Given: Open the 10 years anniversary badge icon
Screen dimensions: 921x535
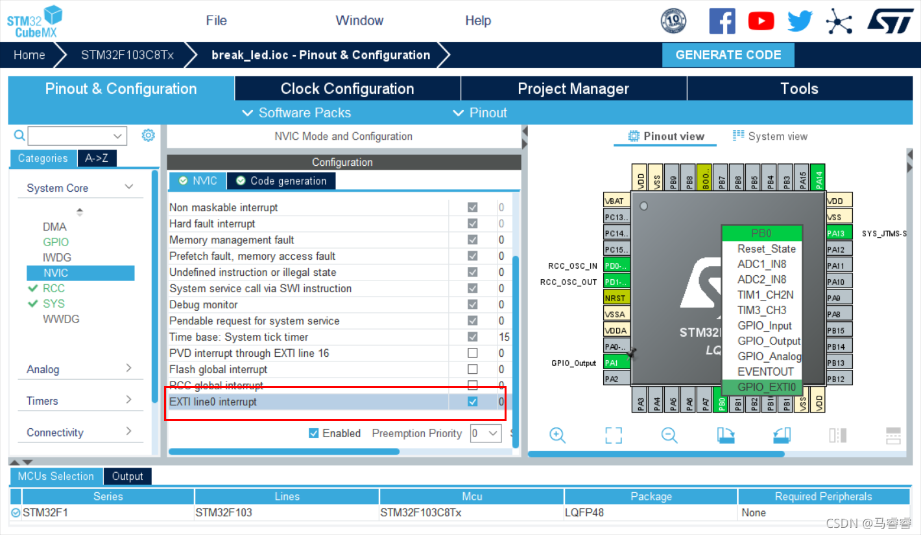Looking at the screenshot, I should 673,21.
